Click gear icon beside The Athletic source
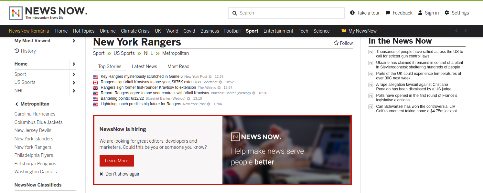Viewport: 483px width, 193px height. (219, 88)
